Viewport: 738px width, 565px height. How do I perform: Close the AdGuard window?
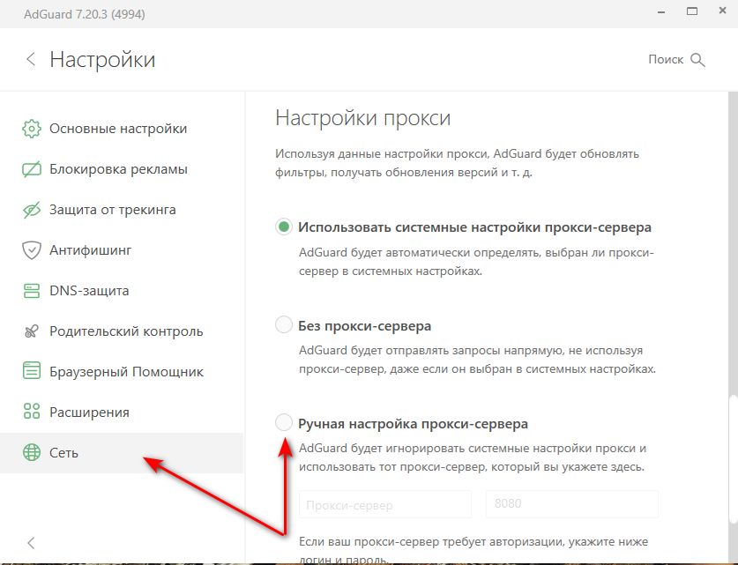[x=722, y=11]
